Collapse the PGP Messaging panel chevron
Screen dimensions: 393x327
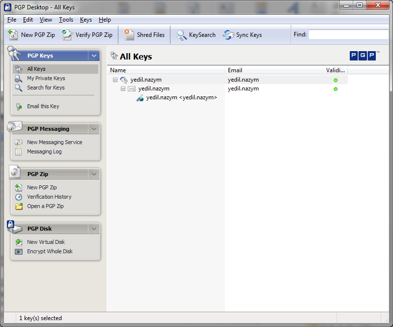tap(94, 129)
